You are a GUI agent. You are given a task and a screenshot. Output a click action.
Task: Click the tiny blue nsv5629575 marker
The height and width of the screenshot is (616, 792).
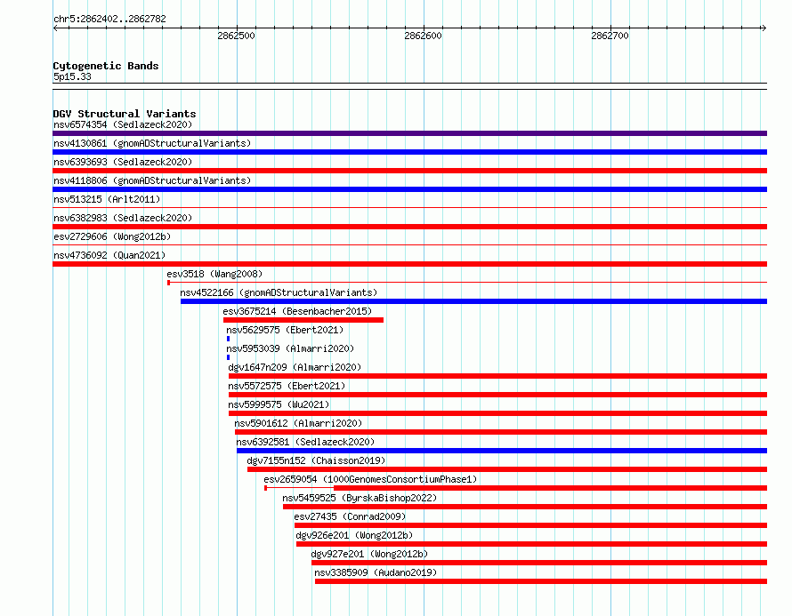[229, 339]
